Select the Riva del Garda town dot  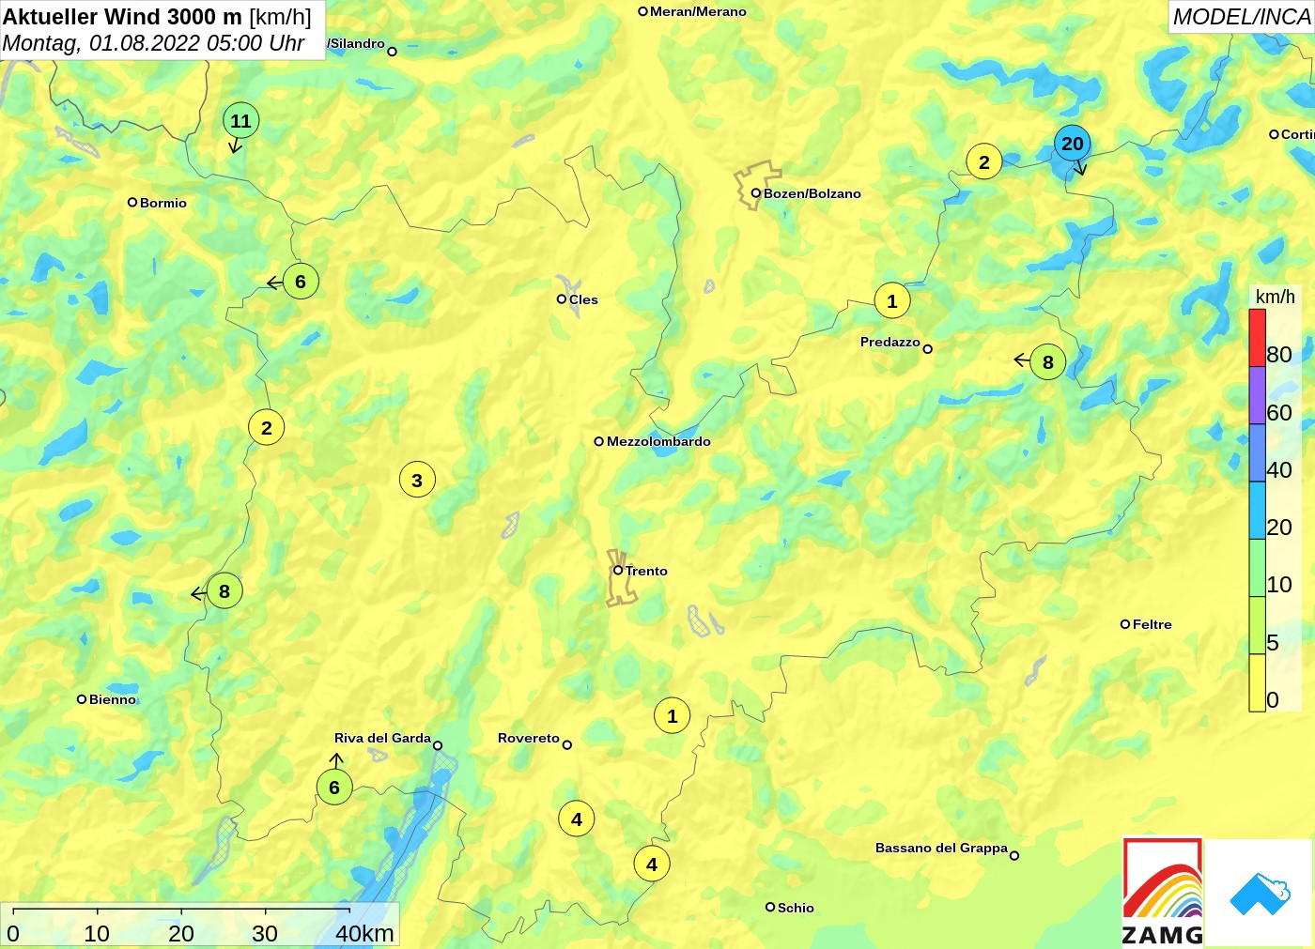[x=438, y=746]
